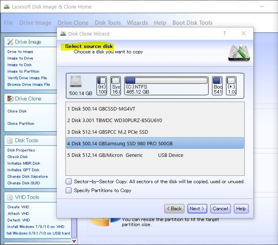Screen dimensions: 278x245
Task: Click the Help button in the wizard
Action: click(241, 209)
